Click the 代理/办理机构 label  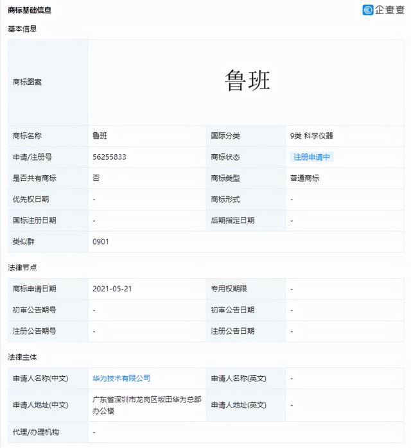pos(36,432)
